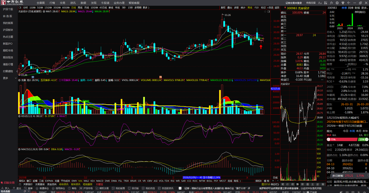The width and height of the screenshot is (369, 193).
Task: Click the 自选股资讯 icon in bottom toolbar
Action: point(159,188)
